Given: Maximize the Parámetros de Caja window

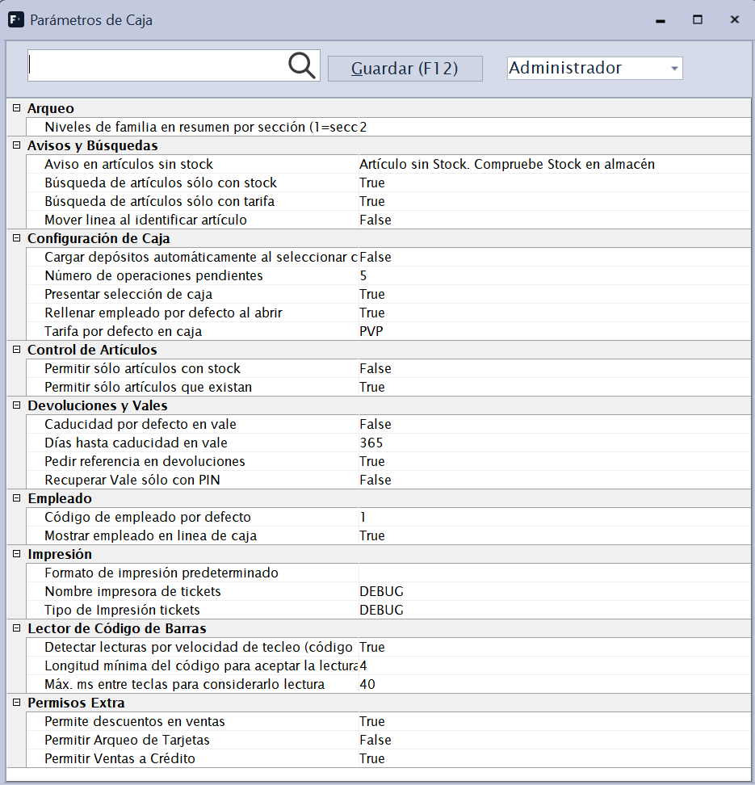Looking at the screenshot, I should tap(698, 20).
